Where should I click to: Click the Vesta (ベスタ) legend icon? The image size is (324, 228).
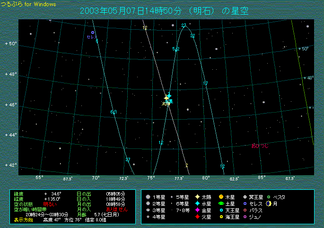[x=269, y=197]
